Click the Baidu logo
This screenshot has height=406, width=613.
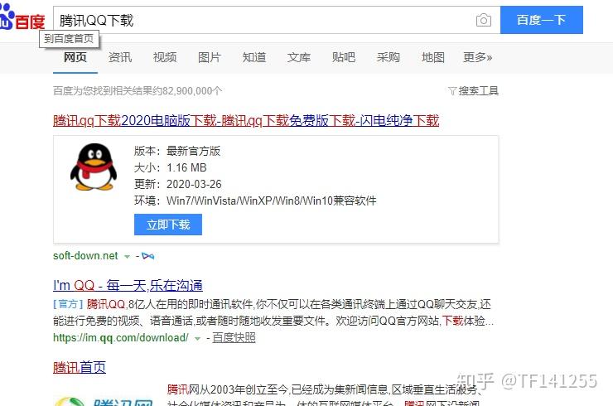tap(22, 17)
